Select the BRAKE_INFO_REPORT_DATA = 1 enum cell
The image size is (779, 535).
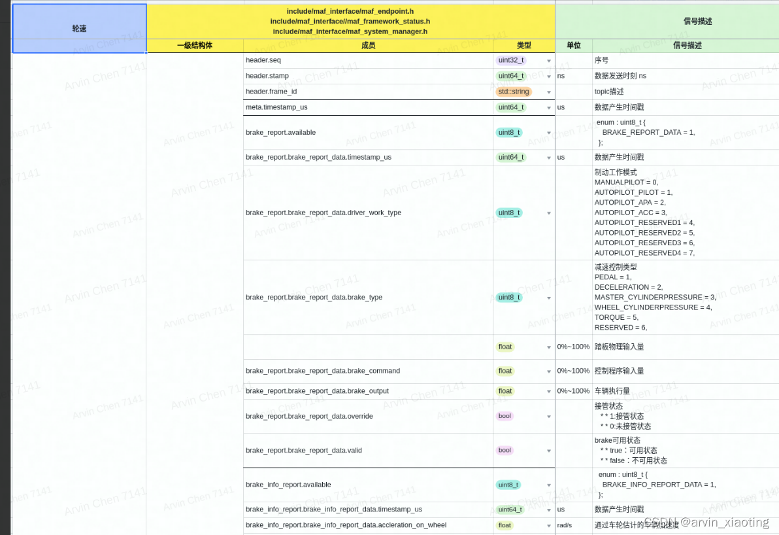(x=686, y=485)
